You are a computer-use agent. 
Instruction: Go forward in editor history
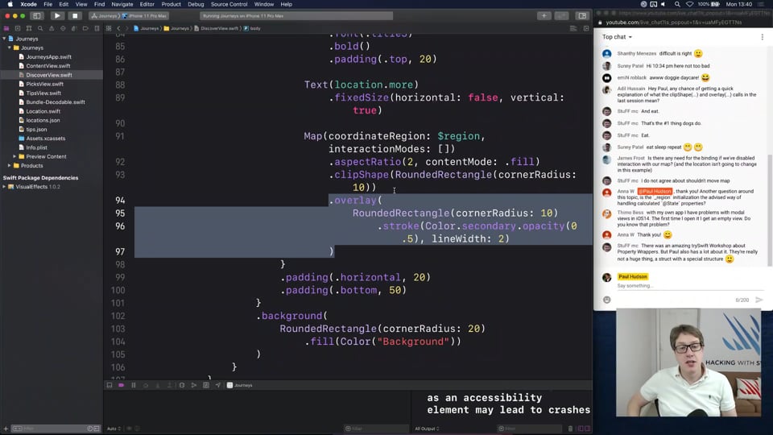(126, 29)
